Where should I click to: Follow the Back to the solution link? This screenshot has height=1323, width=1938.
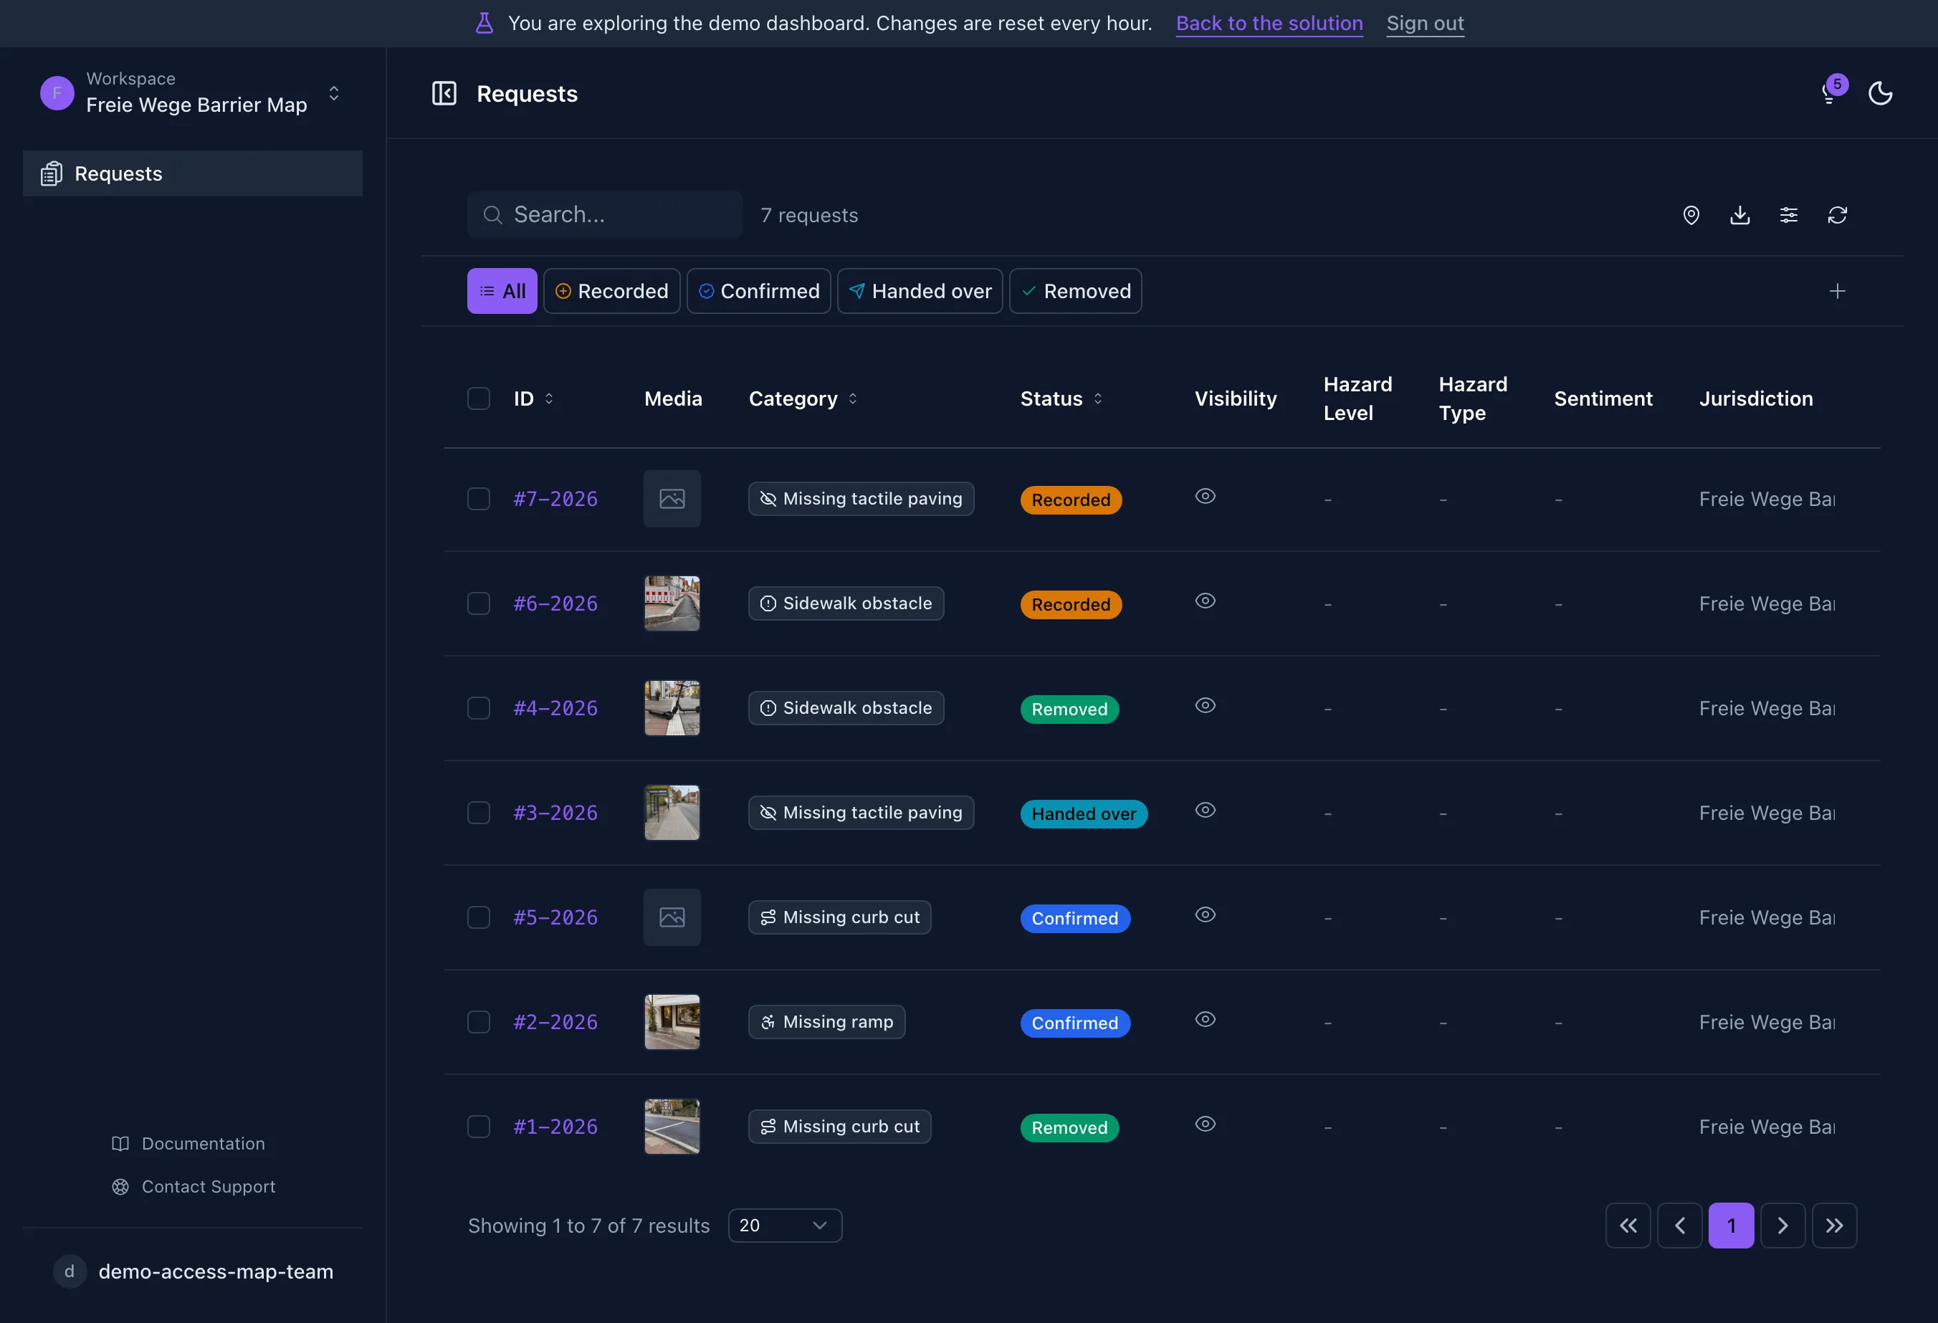pos(1269,24)
